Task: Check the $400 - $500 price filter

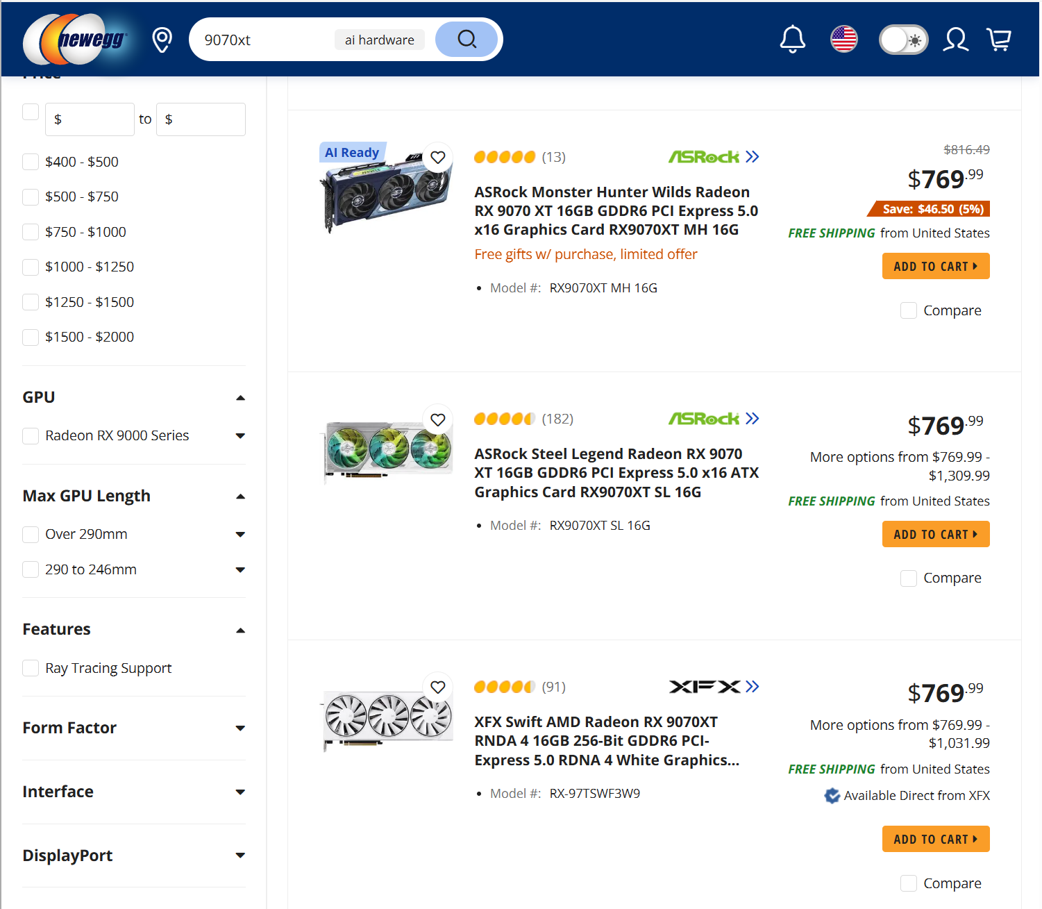Action: click(x=31, y=162)
